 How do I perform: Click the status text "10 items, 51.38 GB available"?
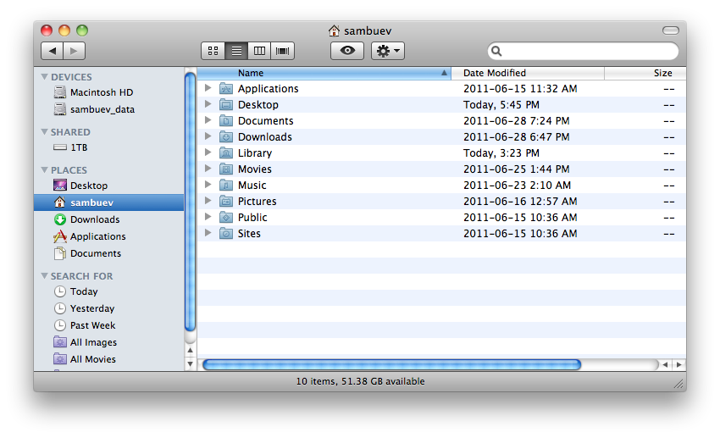(360, 381)
